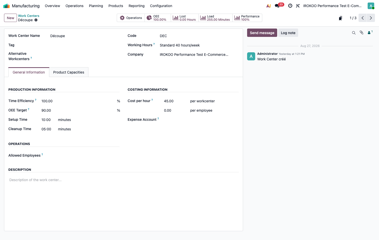Click the bookmark icon near the pager

[340, 18]
